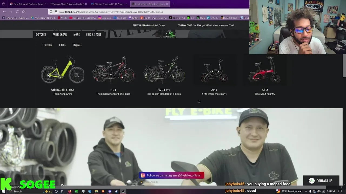This screenshot has height=194, width=346.
Task: Open Outlook from the taskbar
Action: click(x=90, y=191)
